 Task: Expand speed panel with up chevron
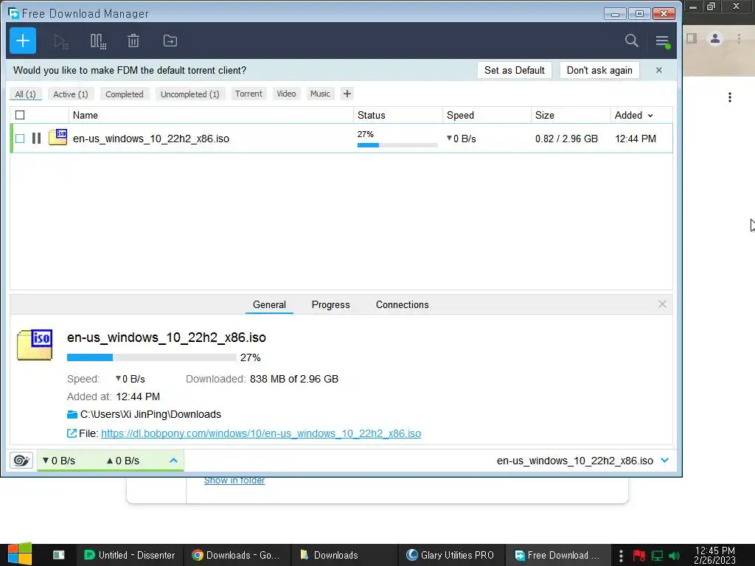(x=173, y=461)
